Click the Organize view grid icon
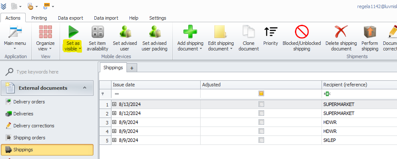 point(45,32)
